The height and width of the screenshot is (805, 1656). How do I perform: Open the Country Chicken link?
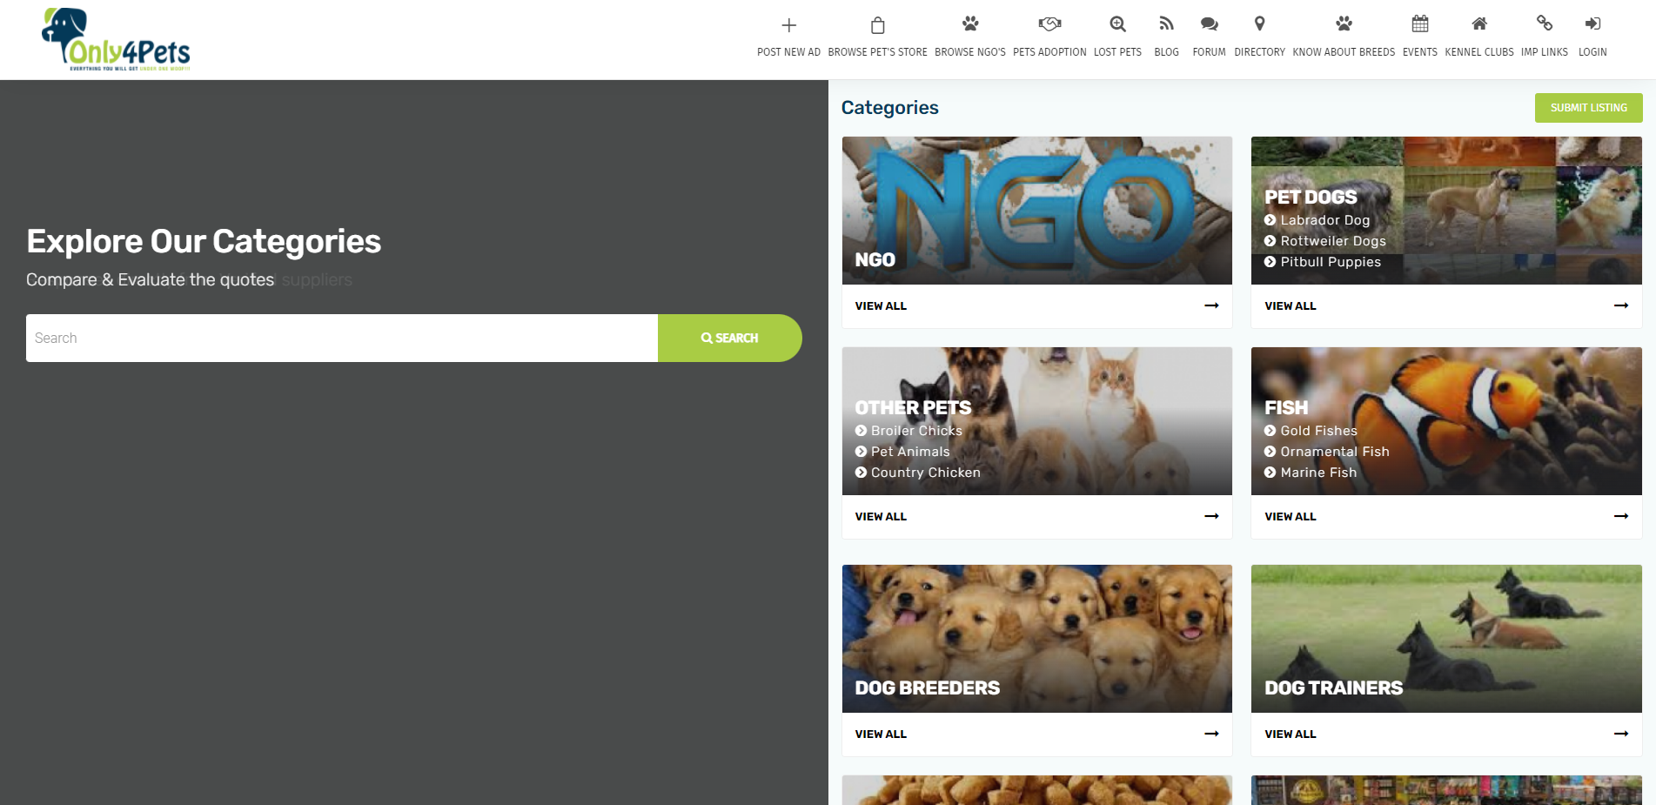pos(925,473)
